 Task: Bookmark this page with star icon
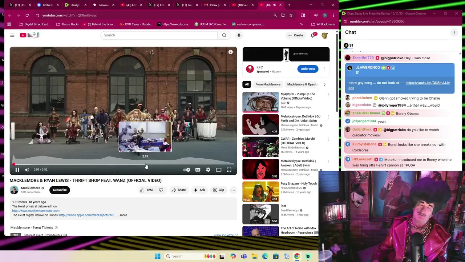291,15
